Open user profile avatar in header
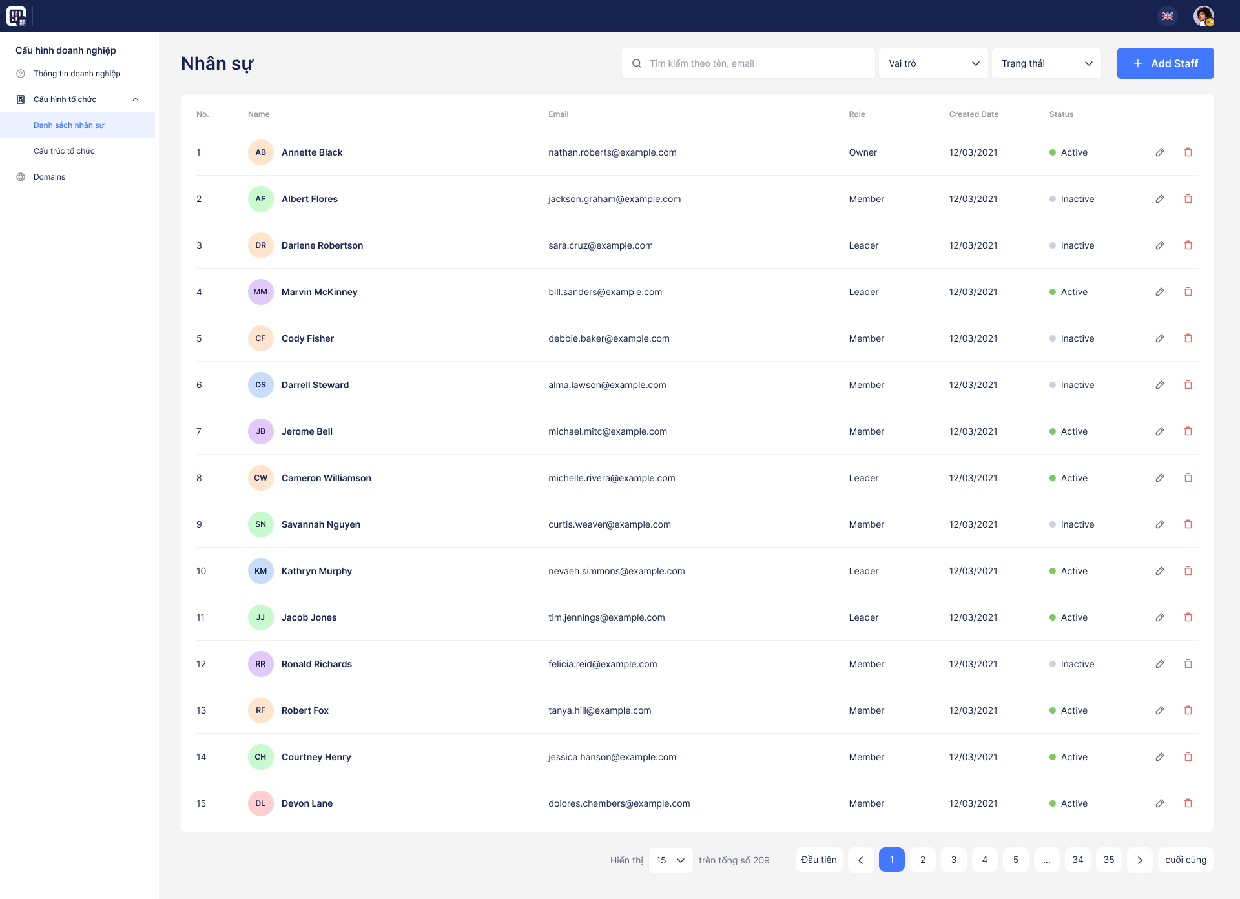1240x899 pixels. point(1203,16)
